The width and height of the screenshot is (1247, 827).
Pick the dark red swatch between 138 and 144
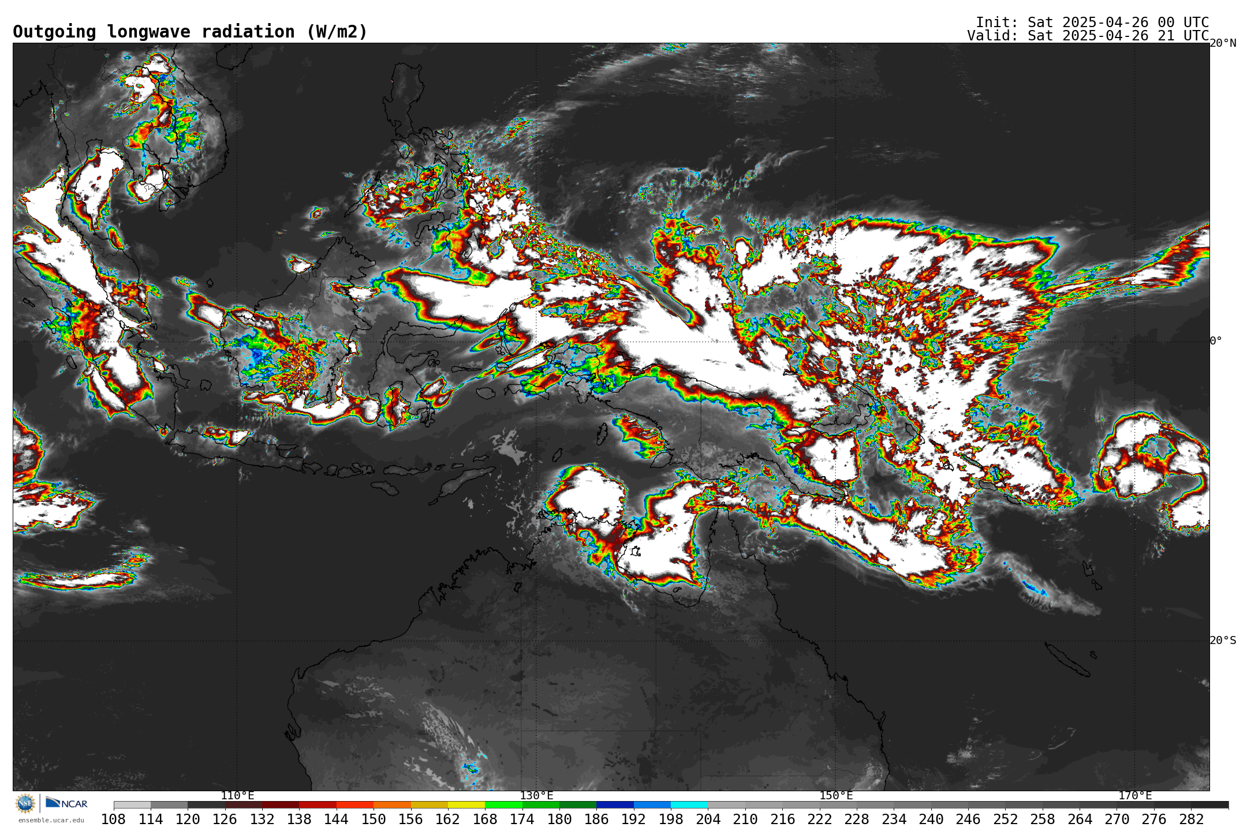coord(318,804)
